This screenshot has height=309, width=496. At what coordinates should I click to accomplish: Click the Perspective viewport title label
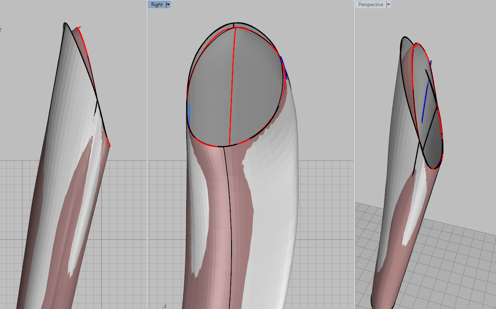click(371, 5)
